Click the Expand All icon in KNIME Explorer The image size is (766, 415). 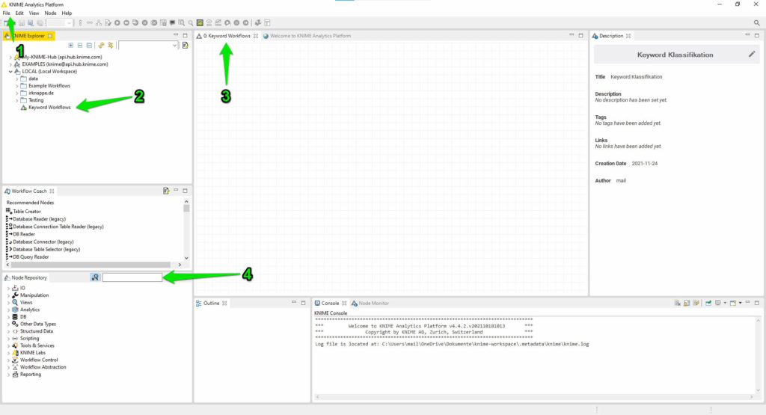click(x=71, y=46)
